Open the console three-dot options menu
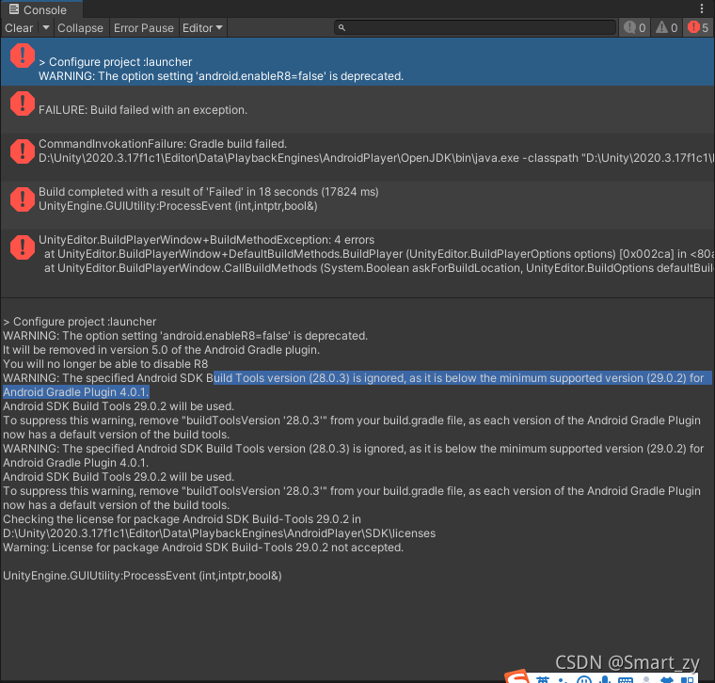The height and width of the screenshot is (683, 715). tap(702, 8)
